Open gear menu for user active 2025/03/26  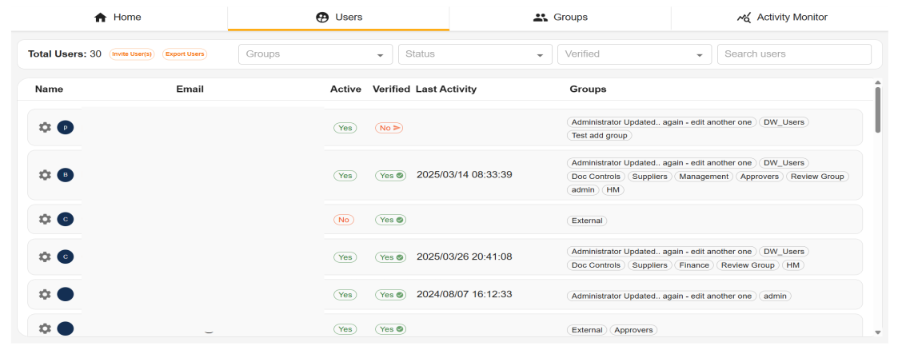point(45,257)
